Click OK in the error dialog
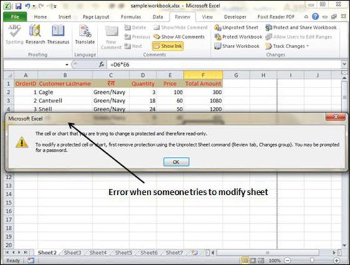Viewport: 350px width, 265px height. click(176, 162)
